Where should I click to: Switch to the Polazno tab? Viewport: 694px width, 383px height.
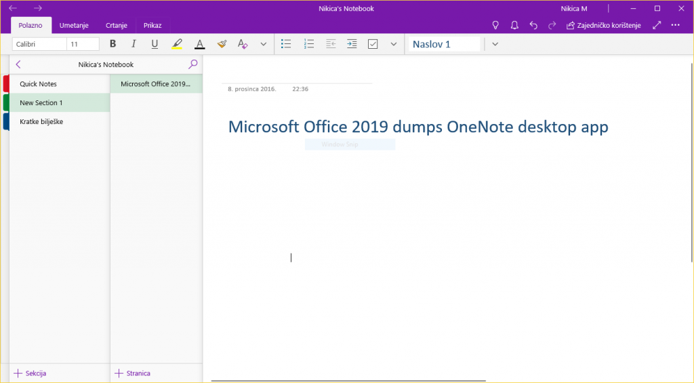(x=30, y=25)
